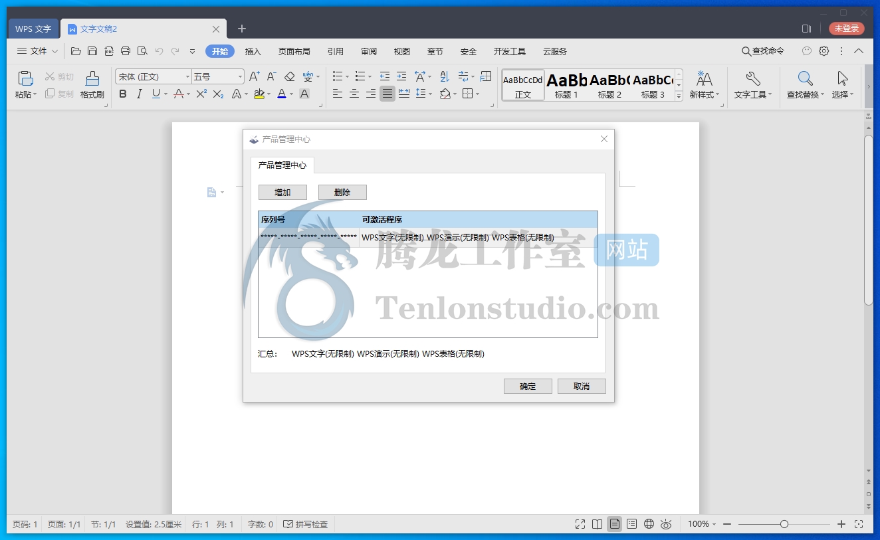The image size is (880, 540).
Task: Click 取消 button in dialog
Action: tap(582, 387)
